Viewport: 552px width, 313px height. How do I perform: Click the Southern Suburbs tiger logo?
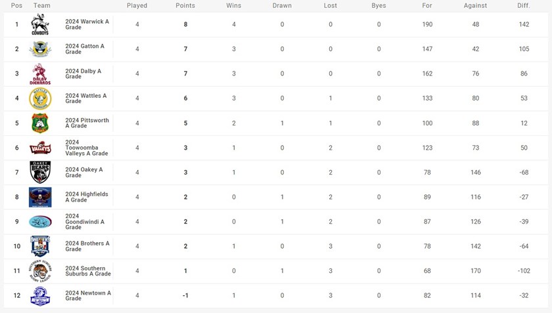point(40,271)
